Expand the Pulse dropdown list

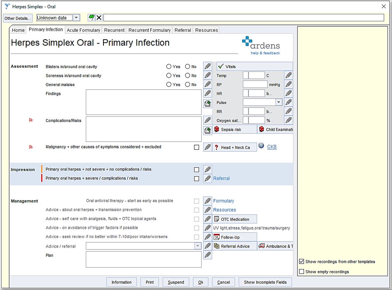pos(279,102)
